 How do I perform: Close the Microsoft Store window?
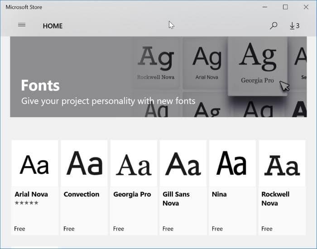[306, 7]
